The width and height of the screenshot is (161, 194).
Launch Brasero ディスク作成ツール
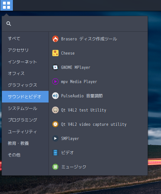[89, 39]
